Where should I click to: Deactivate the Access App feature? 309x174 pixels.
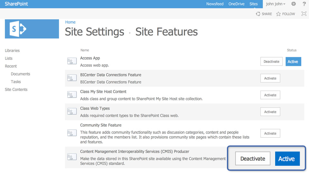(x=271, y=62)
